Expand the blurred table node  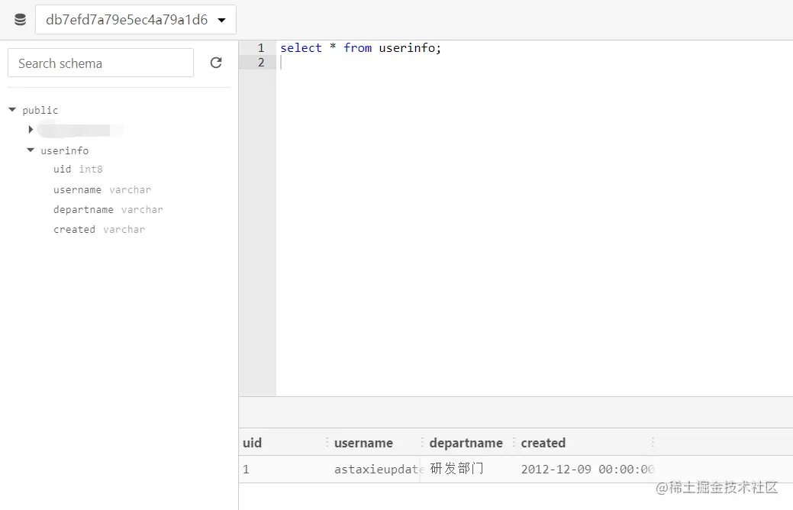tap(31, 130)
